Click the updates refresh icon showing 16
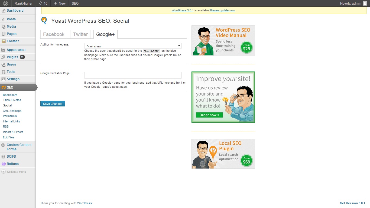The height and width of the screenshot is (208, 370). pos(41,3)
